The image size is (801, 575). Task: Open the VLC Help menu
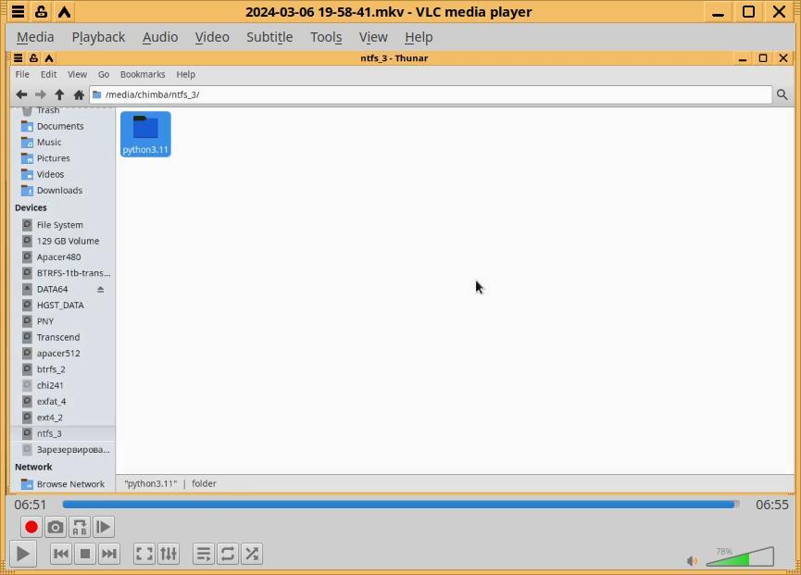click(x=419, y=37)
